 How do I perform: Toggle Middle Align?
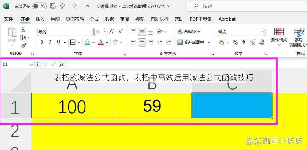(142, 32)
